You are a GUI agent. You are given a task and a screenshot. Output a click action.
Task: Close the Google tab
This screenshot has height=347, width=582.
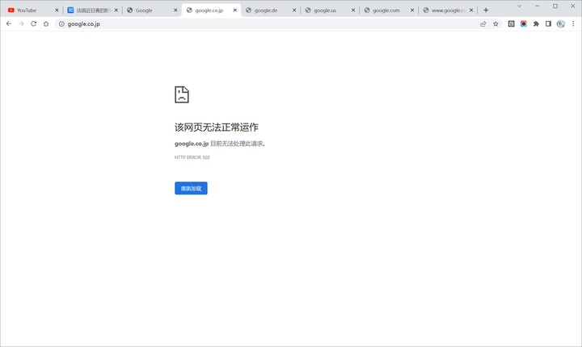pyautogui.click(x=175, y=10)
